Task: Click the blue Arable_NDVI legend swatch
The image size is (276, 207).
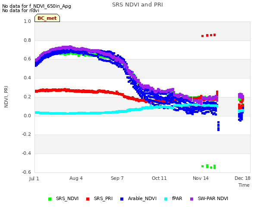Action: (x=122, y=199)
